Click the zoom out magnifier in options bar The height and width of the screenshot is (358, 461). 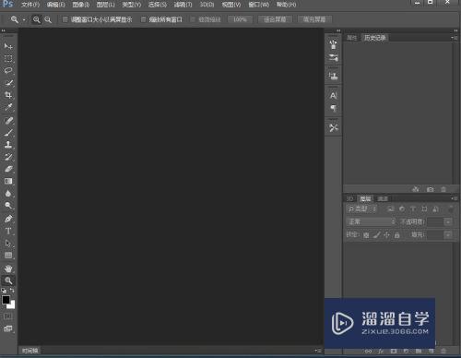point(48,19)
